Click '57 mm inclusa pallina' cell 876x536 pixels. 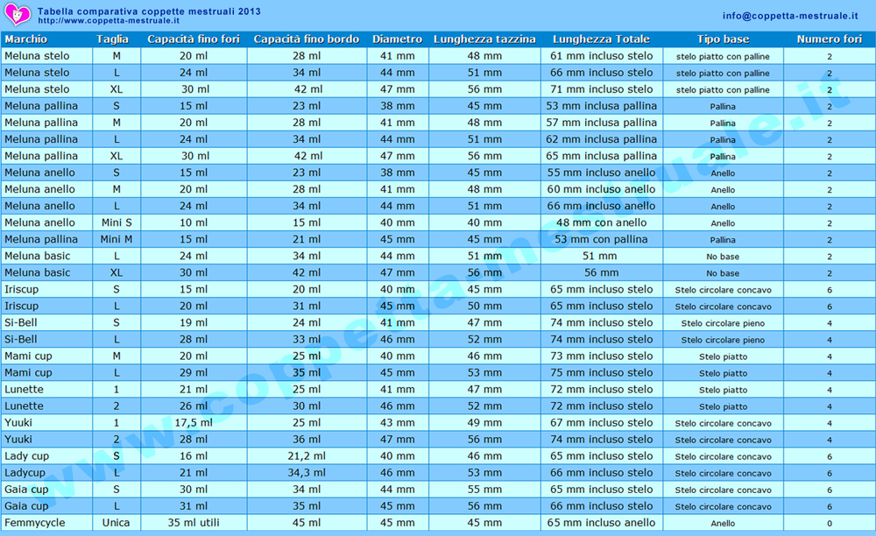click(x=601, y=123)
